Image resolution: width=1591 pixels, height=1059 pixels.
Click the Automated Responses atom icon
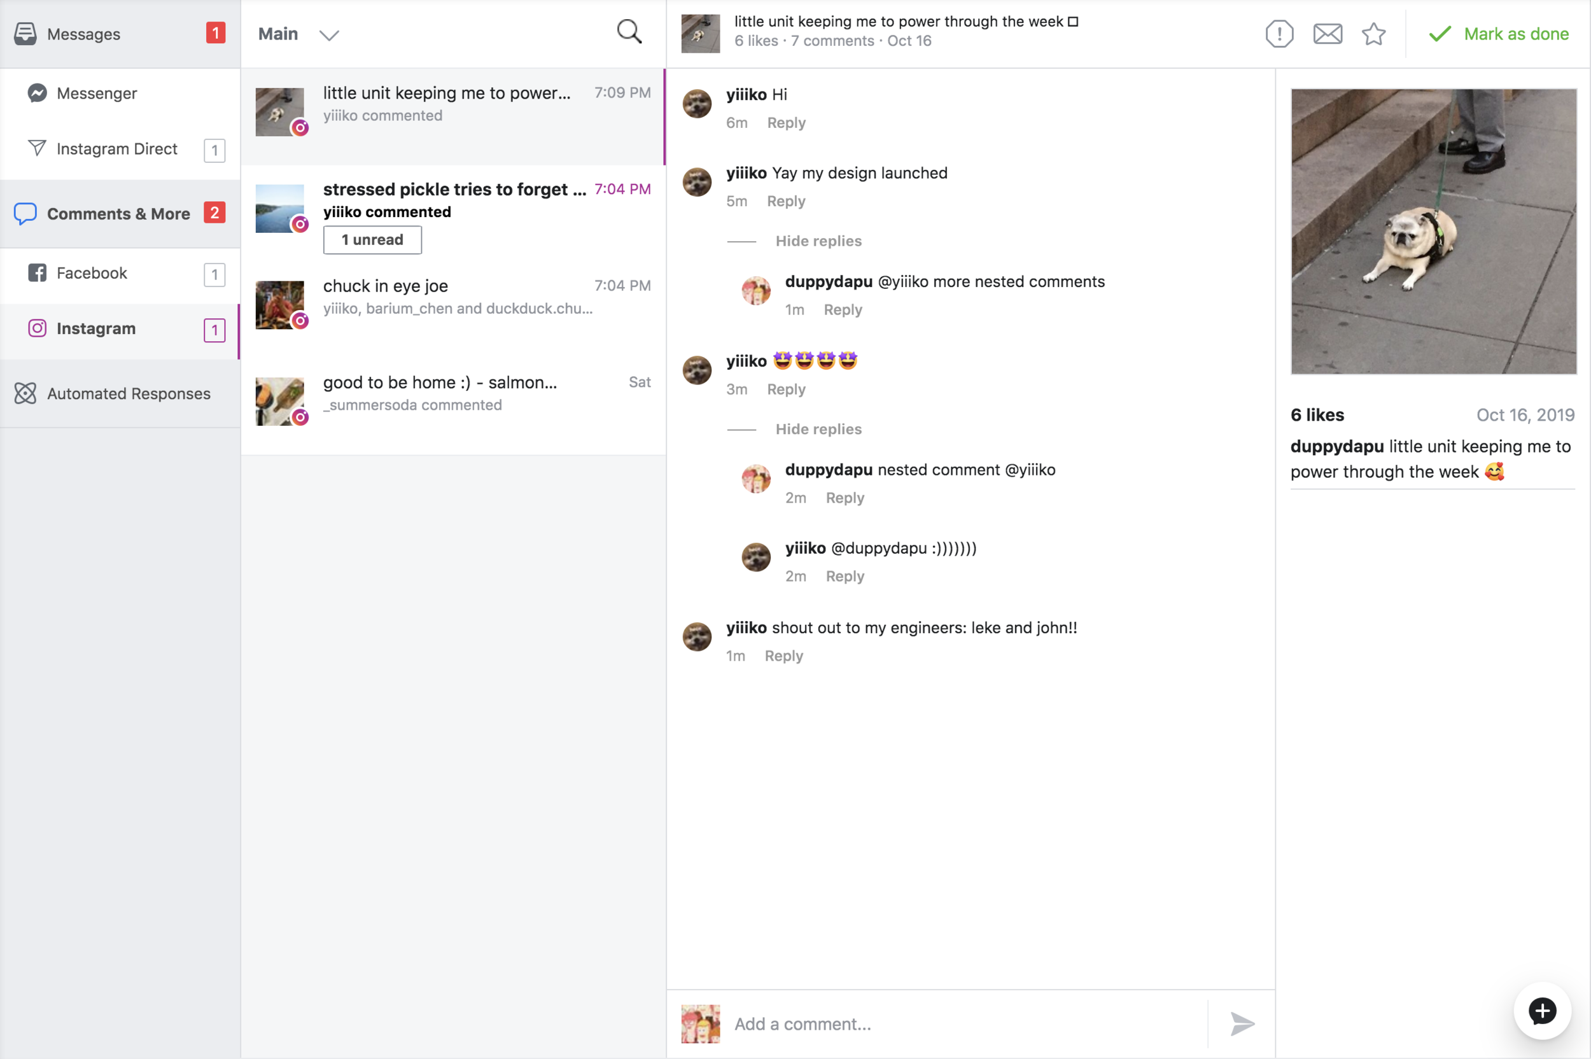pyautogui.click(x=25, y=393)
